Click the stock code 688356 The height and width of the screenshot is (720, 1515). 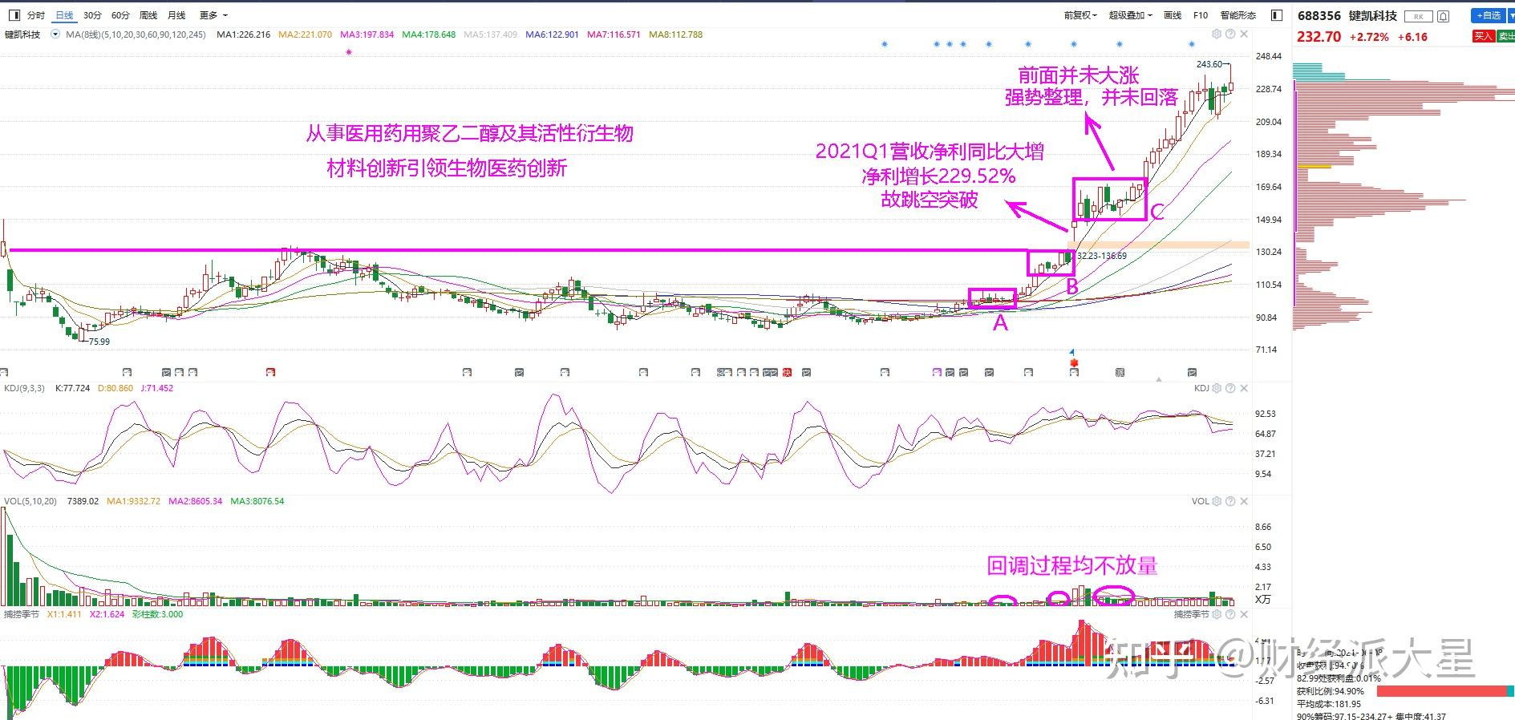tap(1319, 16)
